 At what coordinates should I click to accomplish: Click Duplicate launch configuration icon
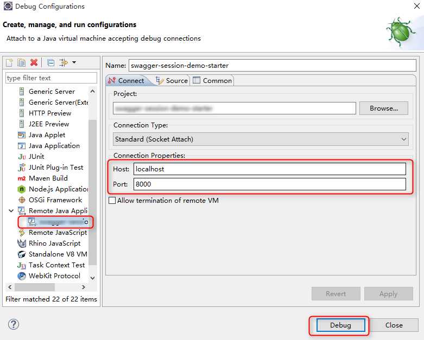click(21, 63)
